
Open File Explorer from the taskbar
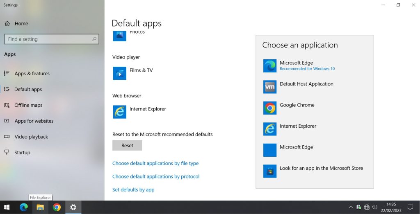(x=40, y=207)
